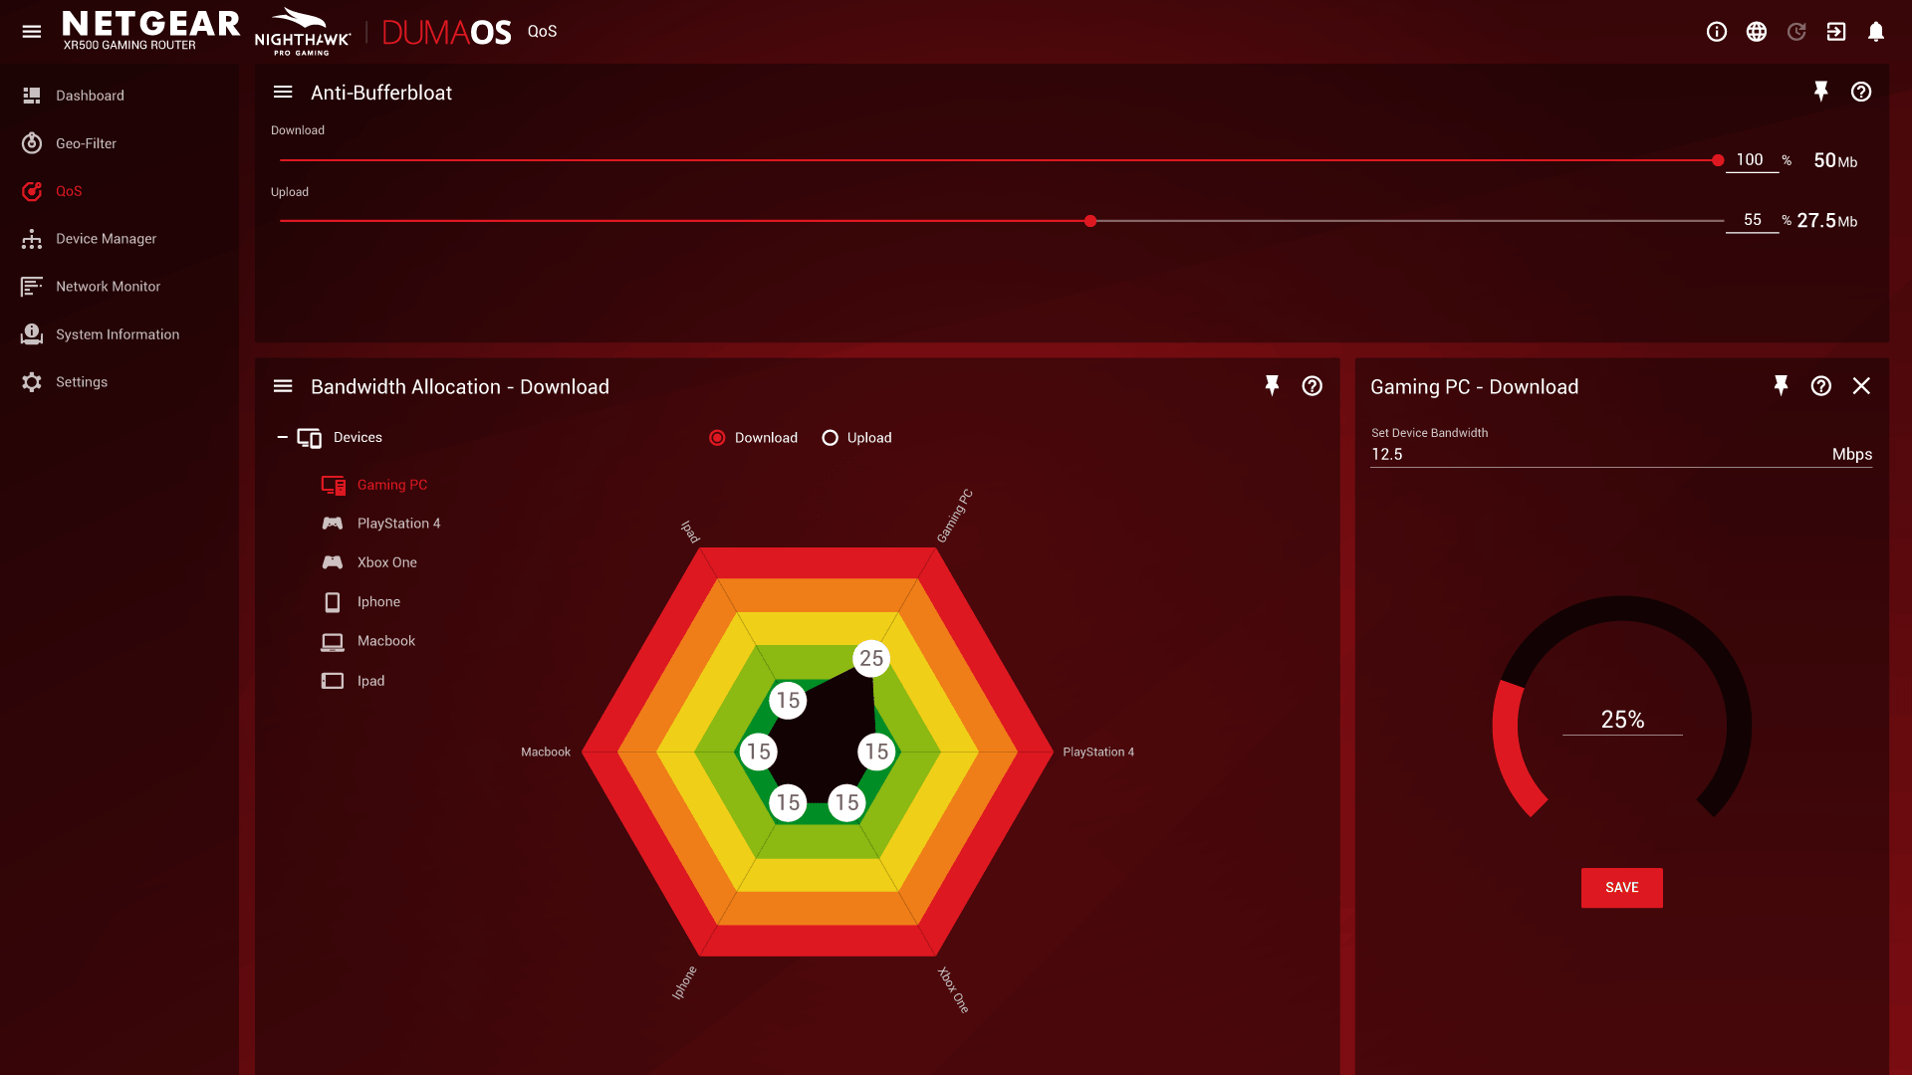
Task: Click the notifications bell icon
Action: (x=1875, y=32)
